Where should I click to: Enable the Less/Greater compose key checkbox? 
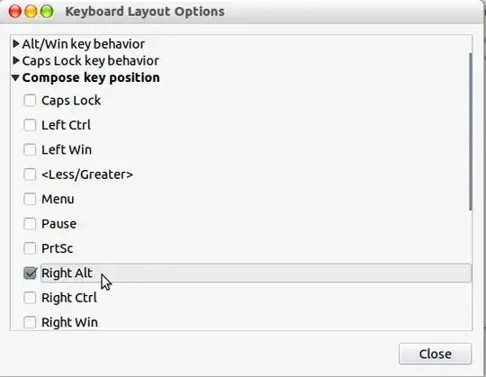(30, 175)
